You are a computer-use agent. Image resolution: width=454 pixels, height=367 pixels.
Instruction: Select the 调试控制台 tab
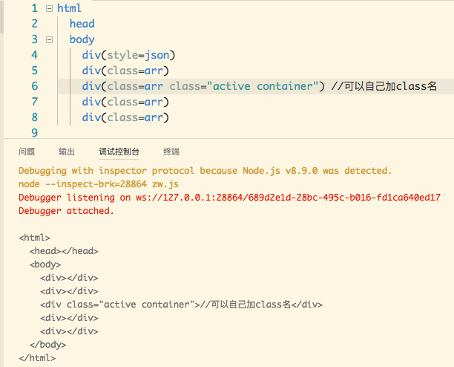click(x=119, y=152)
